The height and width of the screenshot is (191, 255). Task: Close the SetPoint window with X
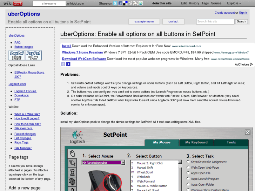click(247, 132)
